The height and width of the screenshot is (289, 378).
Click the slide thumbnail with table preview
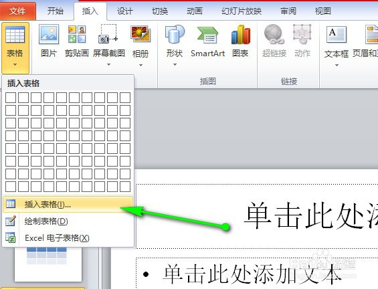[x=48, y=264]
